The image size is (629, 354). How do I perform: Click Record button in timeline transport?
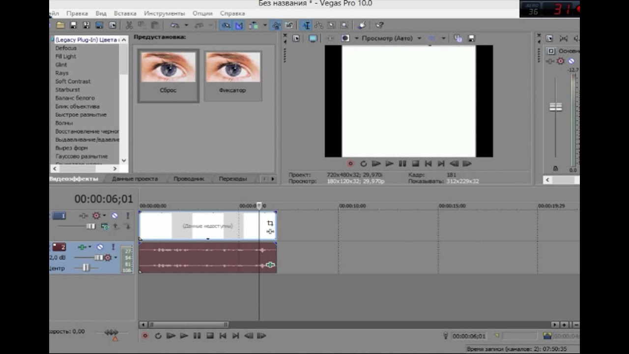(145, 336)
